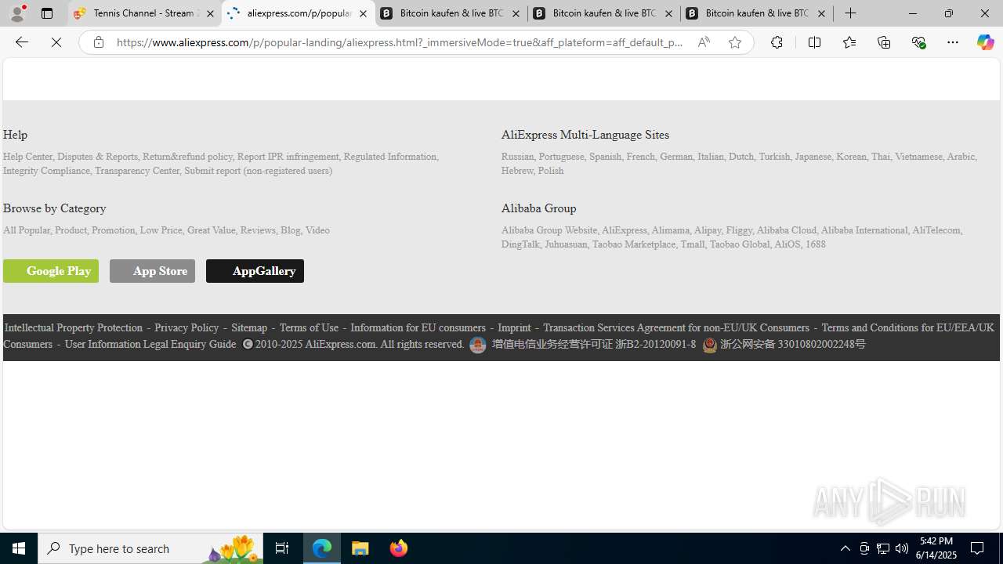Open Submit report (non-registered users) link
This screenshot has width=1003, height=564.
click(258, 171)
